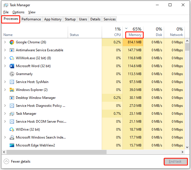
Task: Open the File menu
Action: point(6,12)
